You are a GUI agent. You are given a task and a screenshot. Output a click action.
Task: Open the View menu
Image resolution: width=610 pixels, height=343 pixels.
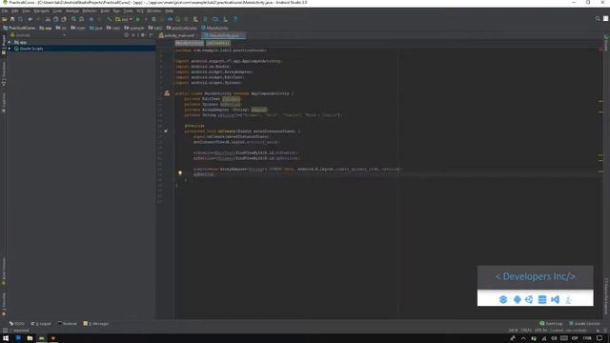(x=26, y=10)
